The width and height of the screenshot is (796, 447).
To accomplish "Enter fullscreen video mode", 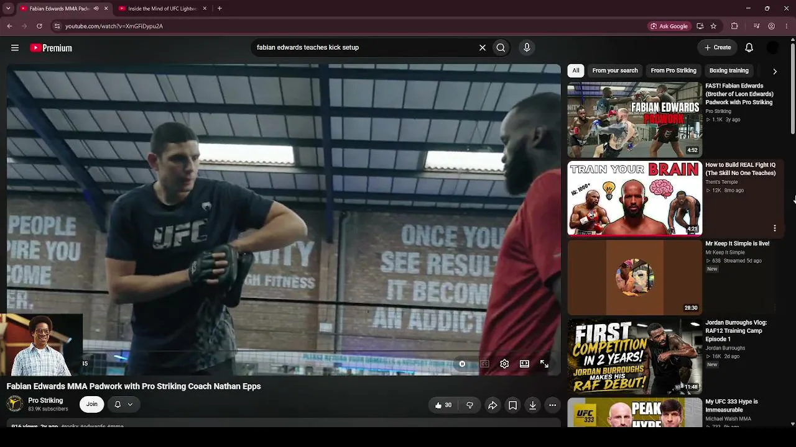I will pos(544,364).
